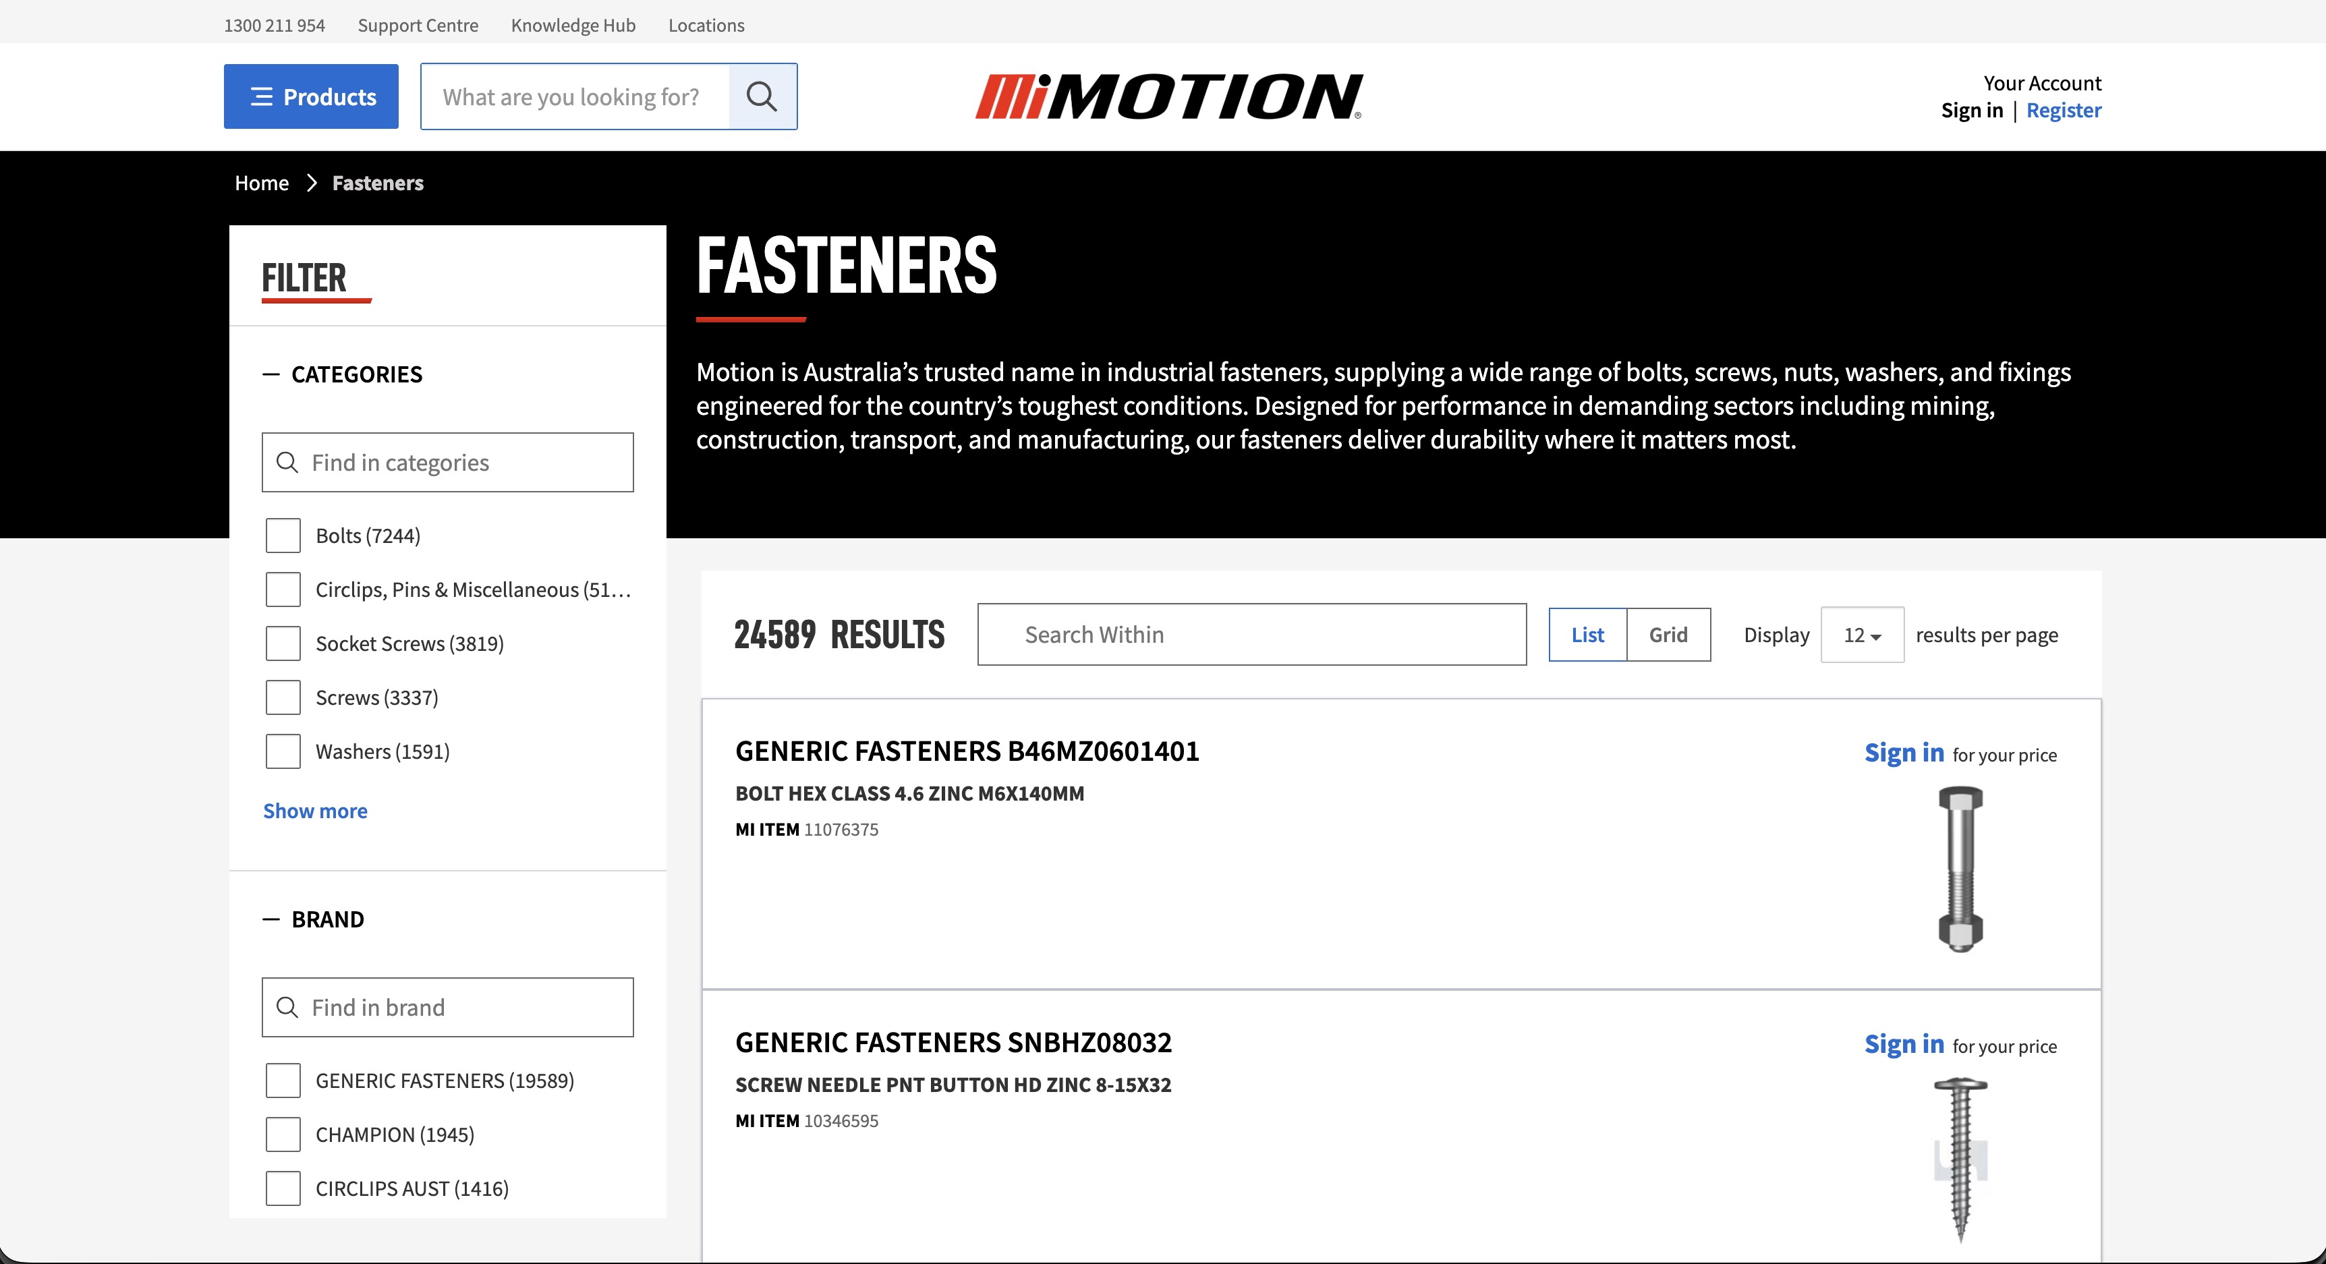Viewport: 2326px width, 1264px height.
Task: Click the Register link
Action: click(x=2063, y=110)
